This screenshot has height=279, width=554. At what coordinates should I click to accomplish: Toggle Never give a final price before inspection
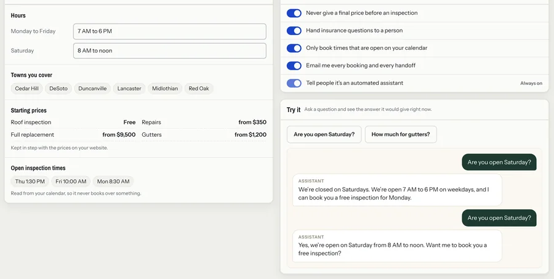point(294,13)
